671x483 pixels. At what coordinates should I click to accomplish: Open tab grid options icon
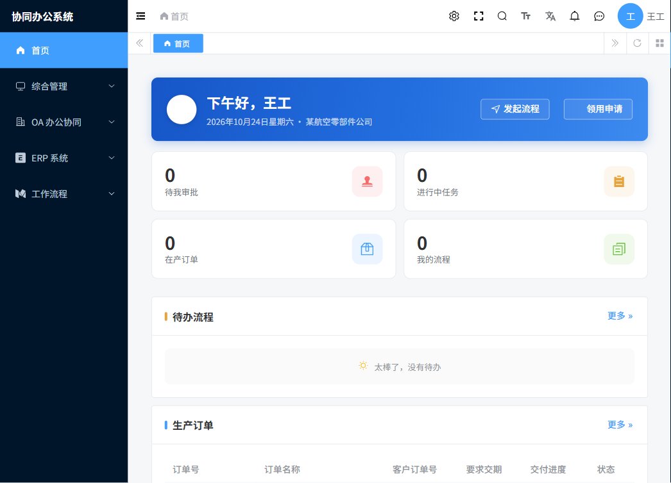[x=660, y=43]
